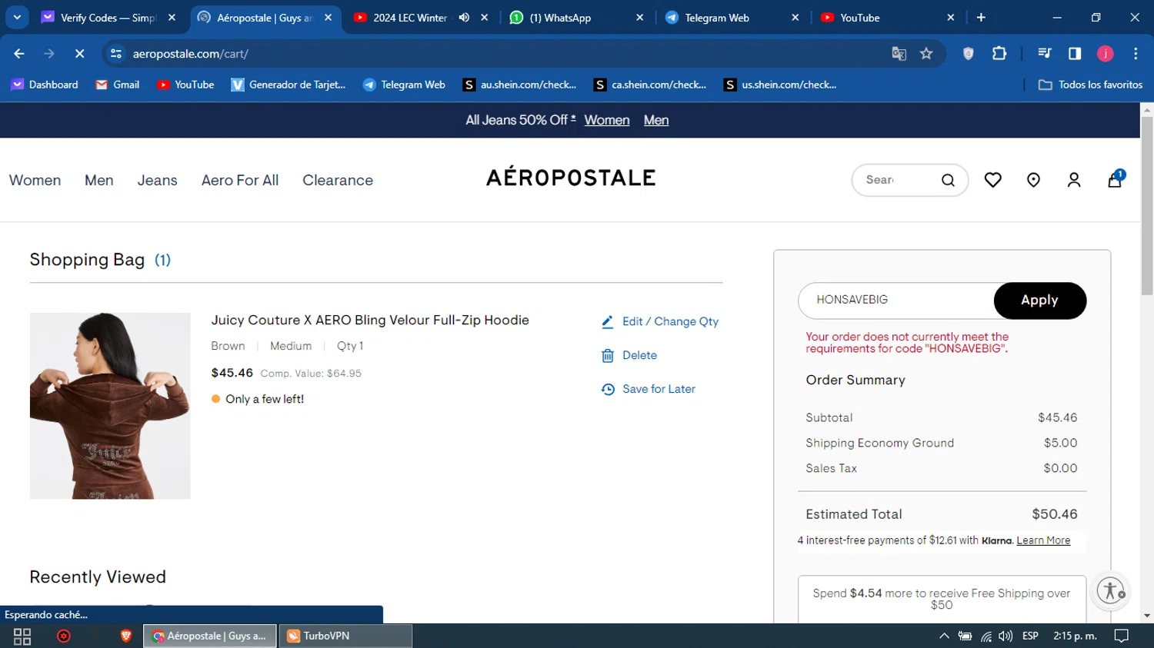Click Klarna Learn More link
The image size is (1154, 648).
click(x=1043, y=540)
